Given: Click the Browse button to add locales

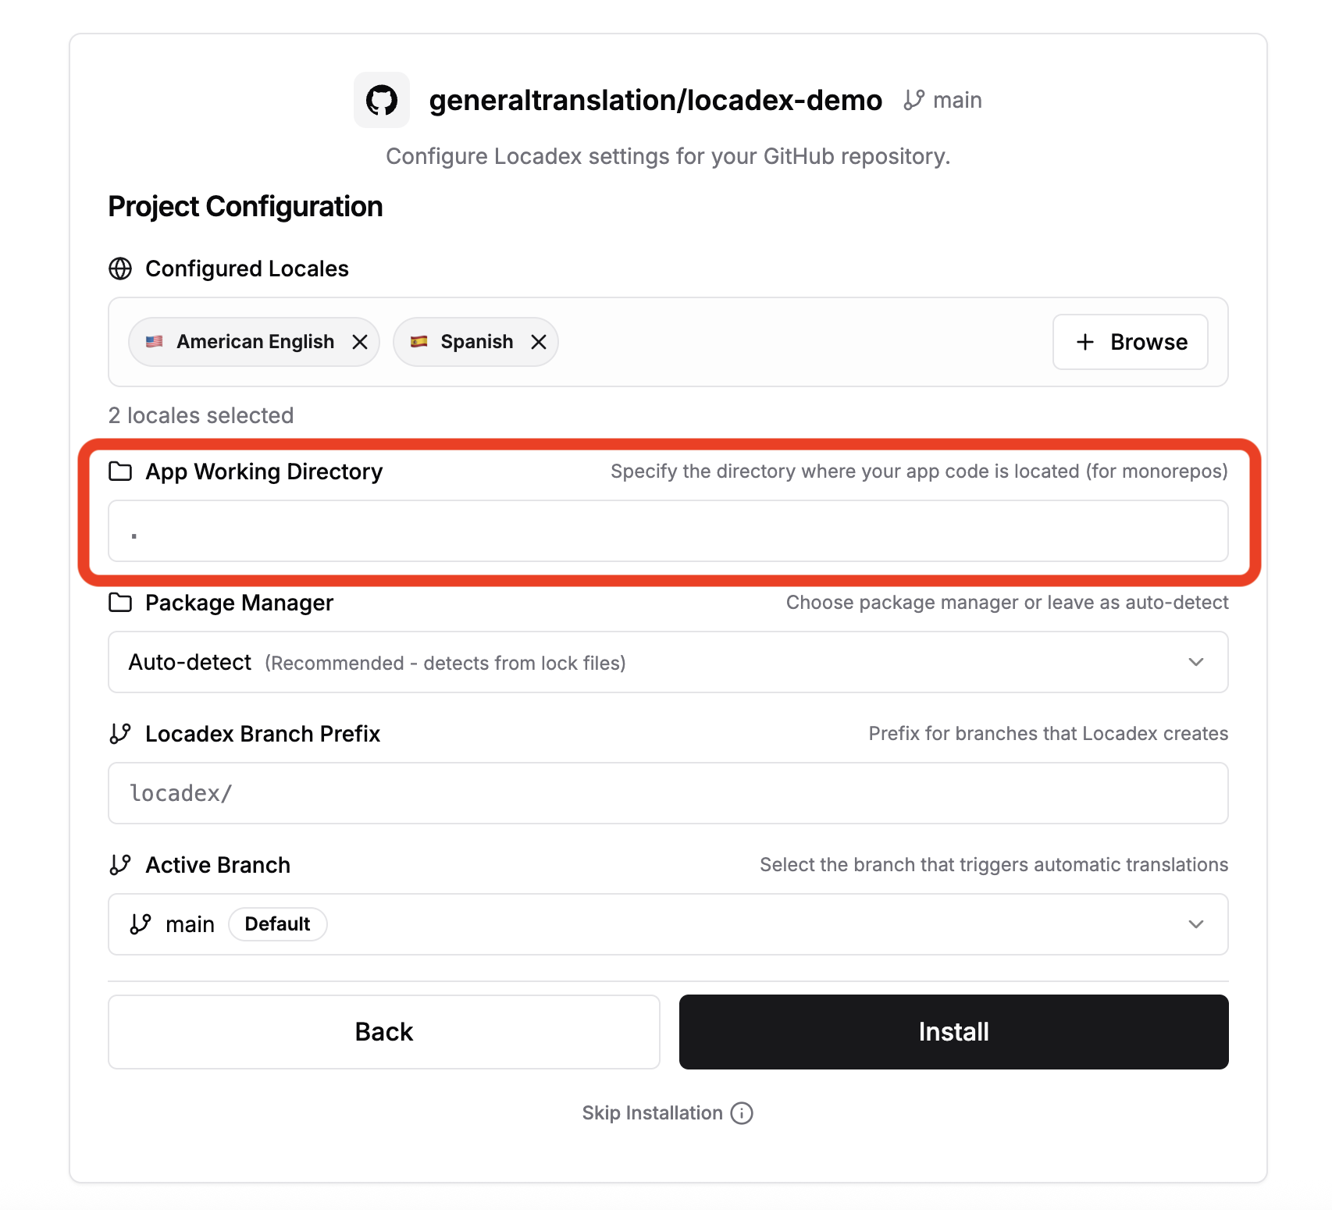Looking at the screenshot, I should point(1130,342).
